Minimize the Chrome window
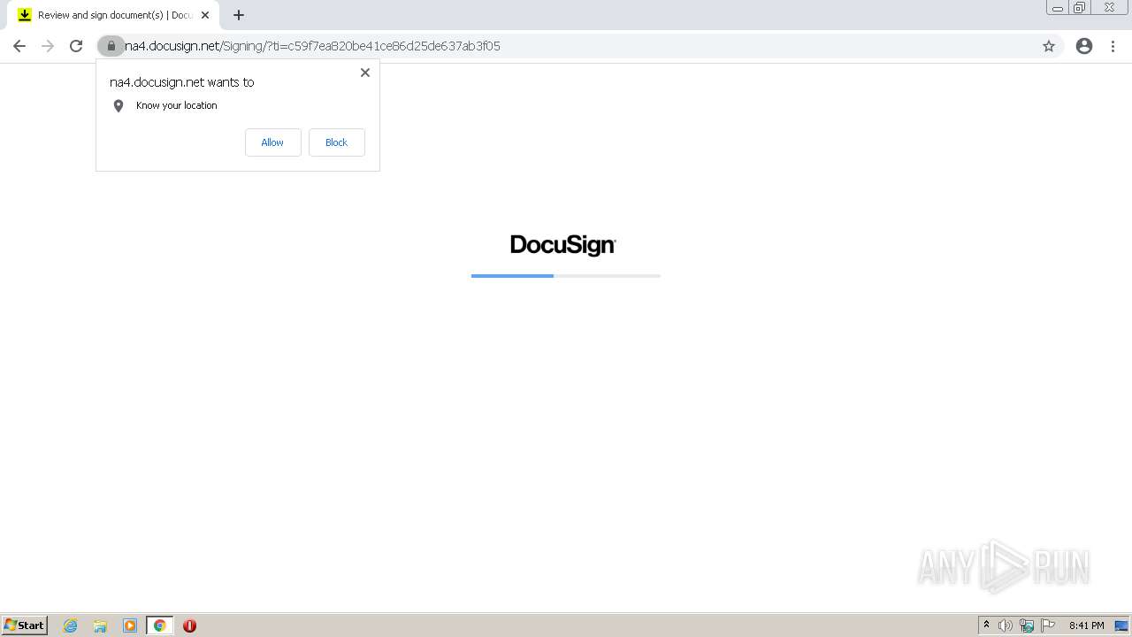The width and height of the screenshot is (1132, 637). tap(1058, 8)
